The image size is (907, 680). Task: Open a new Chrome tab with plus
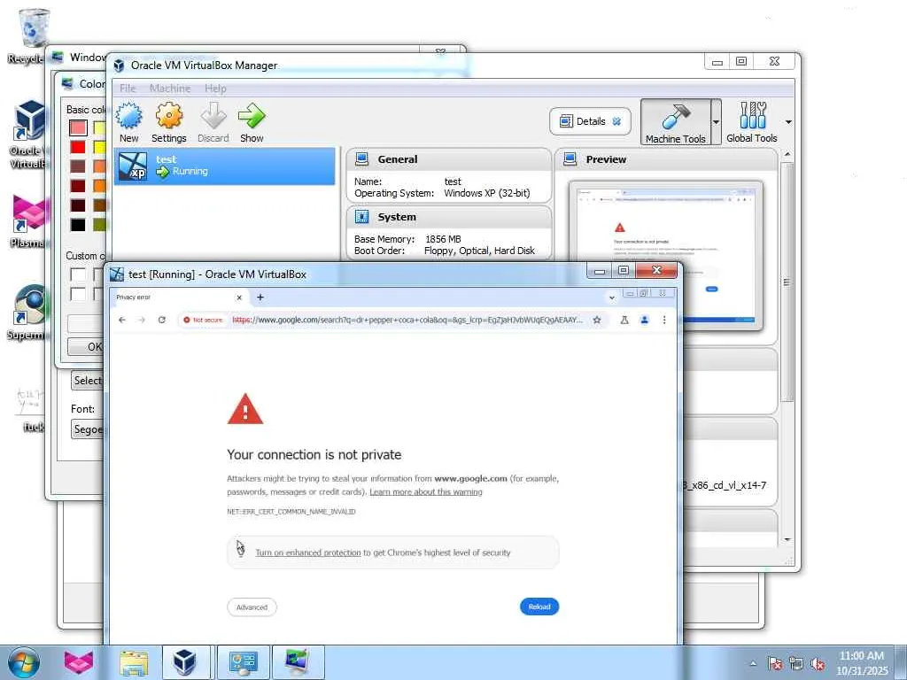[x=260, y=297]
